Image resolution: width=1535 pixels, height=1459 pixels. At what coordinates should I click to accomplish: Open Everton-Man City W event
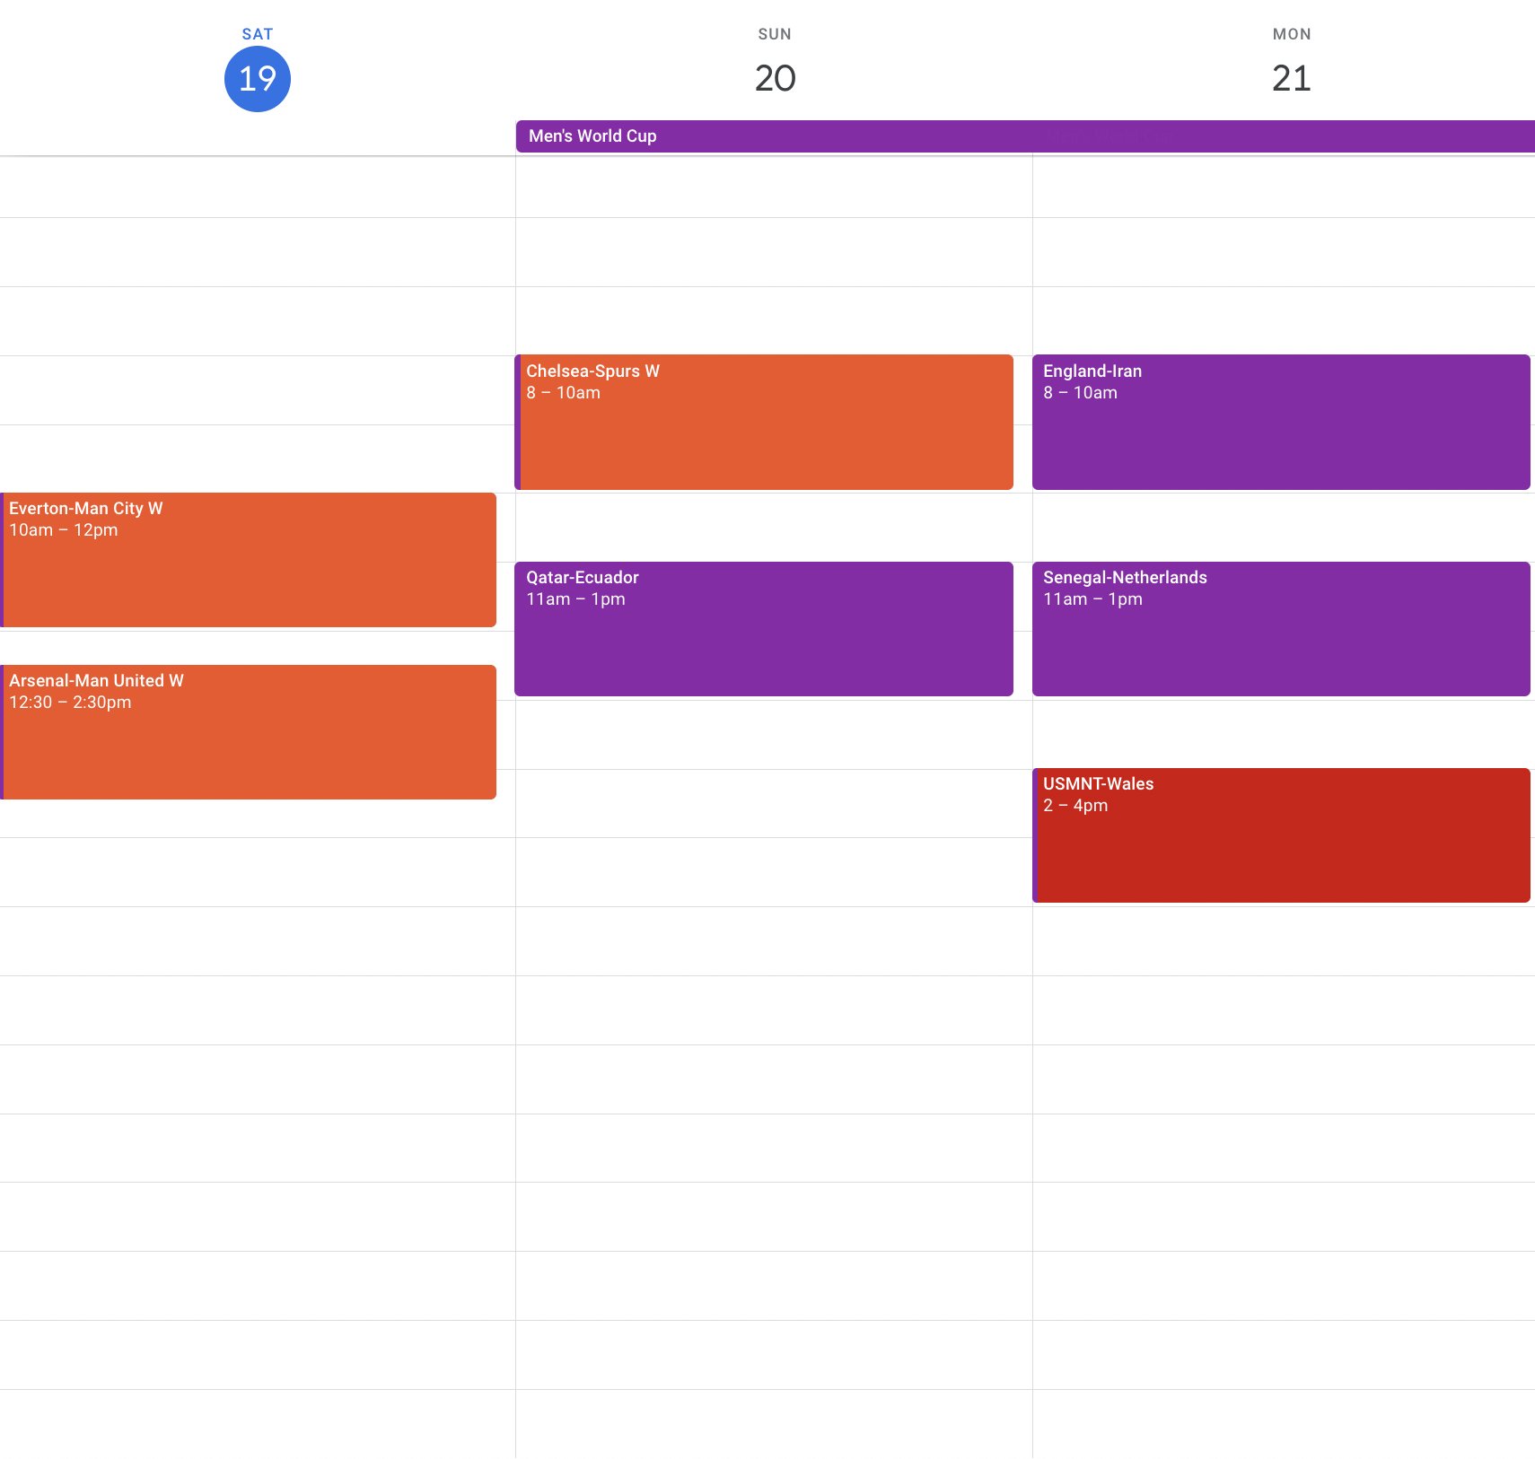[248, 560]
